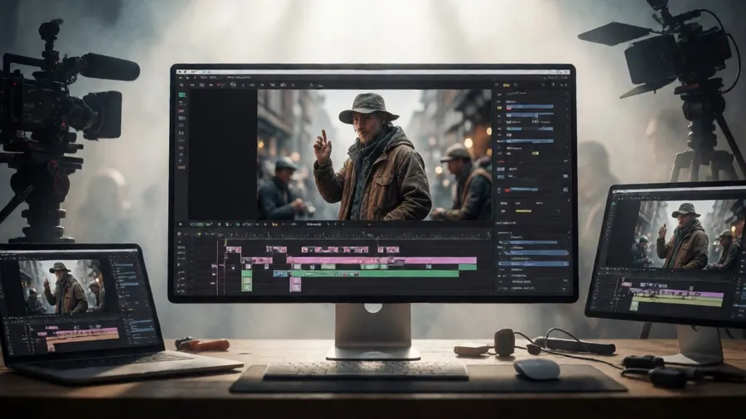This screenshot has height=419, width=746.
Task: Click the small yellow tag in the inspector
Action: pyautogui.click(x=535, y=153)
